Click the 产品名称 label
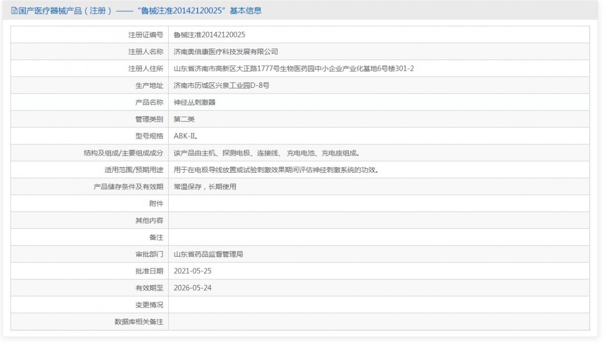 [x=149, y=102]
